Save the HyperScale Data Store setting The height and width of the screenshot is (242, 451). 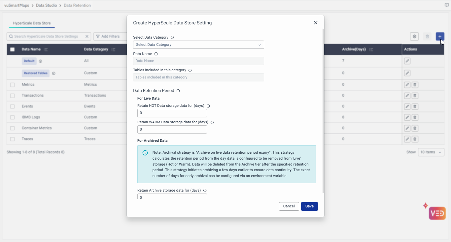(309, 206)
